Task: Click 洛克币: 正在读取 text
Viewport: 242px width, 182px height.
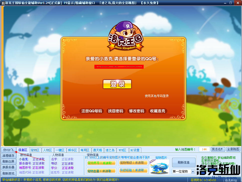Action: pos(62,172)
